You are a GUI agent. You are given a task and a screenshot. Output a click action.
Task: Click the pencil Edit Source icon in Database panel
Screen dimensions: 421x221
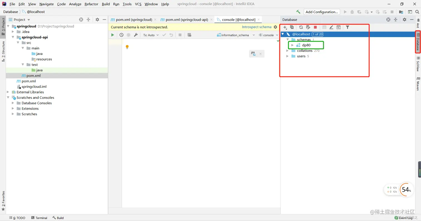pyautogui.click(x=331, y=27)
